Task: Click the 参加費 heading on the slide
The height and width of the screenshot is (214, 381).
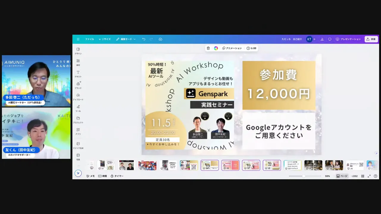Action: pyautogui.click(x=278, y=75)
